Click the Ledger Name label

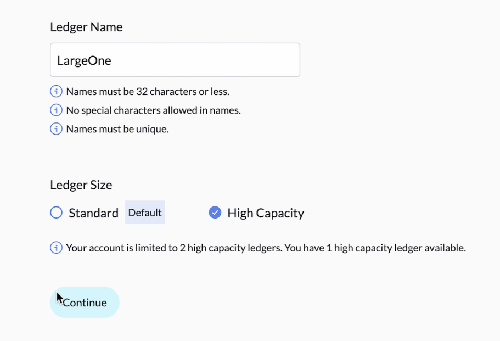click(x=86, y=26)
